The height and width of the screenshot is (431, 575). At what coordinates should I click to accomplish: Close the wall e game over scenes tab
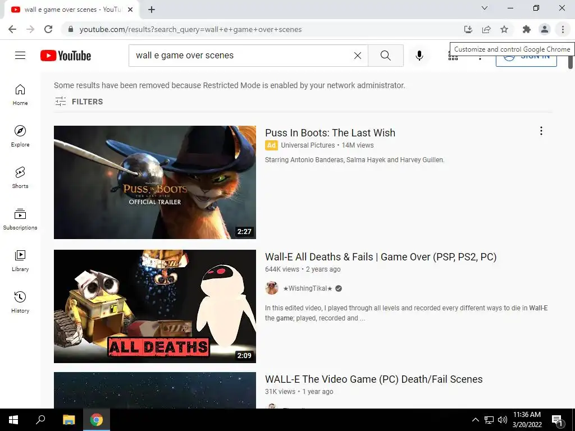[x=130, y=10]
